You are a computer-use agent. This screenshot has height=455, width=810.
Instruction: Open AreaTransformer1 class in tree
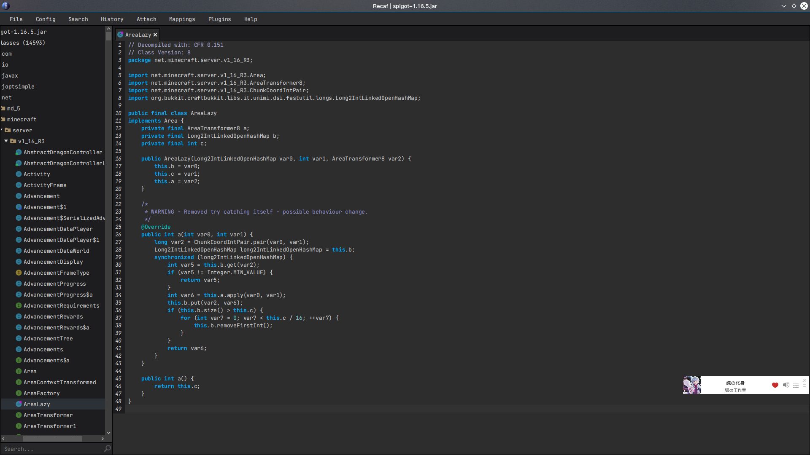tap(50, 426)
